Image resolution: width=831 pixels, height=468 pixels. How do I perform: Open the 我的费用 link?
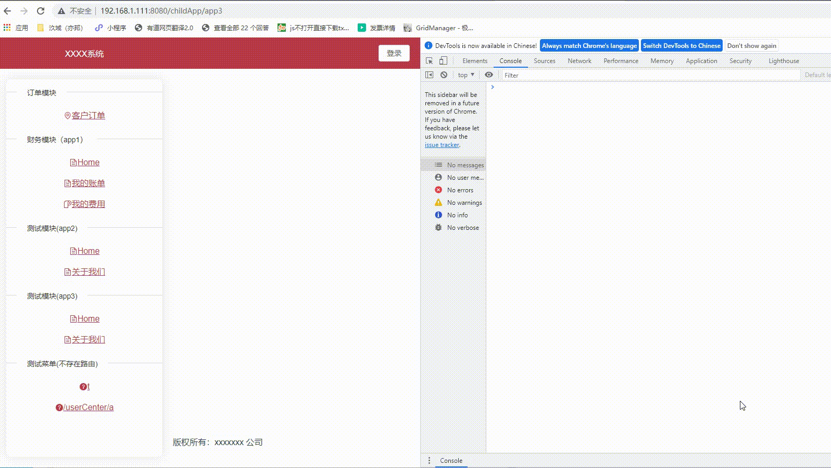[85, 204]
